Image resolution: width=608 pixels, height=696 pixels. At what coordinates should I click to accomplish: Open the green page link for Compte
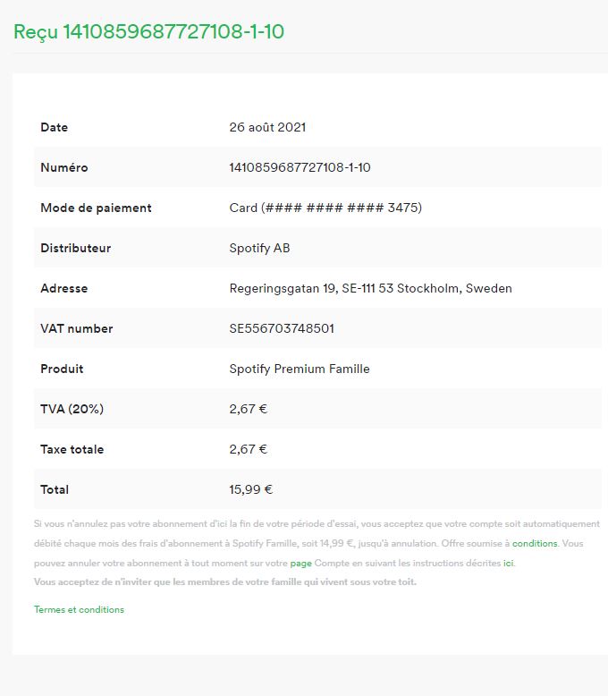[301, 564]
